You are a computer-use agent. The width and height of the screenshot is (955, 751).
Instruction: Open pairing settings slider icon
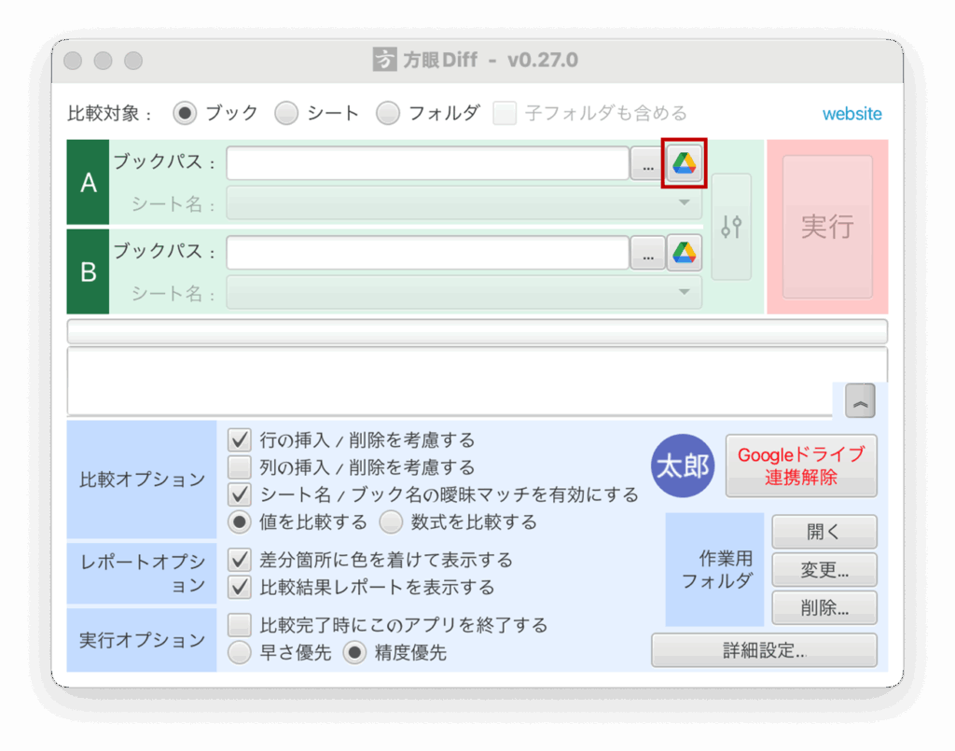click(731, 227)
